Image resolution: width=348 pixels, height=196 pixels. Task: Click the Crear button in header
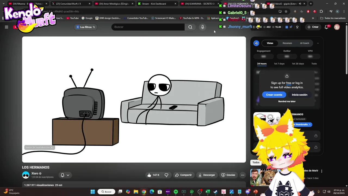coord(313,27)
